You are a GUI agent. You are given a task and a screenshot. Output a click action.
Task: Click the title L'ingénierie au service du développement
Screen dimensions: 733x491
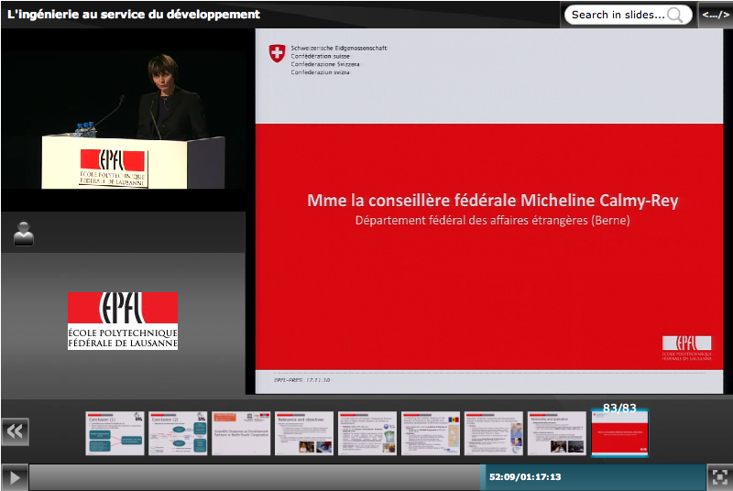click(x=134, y=15)
